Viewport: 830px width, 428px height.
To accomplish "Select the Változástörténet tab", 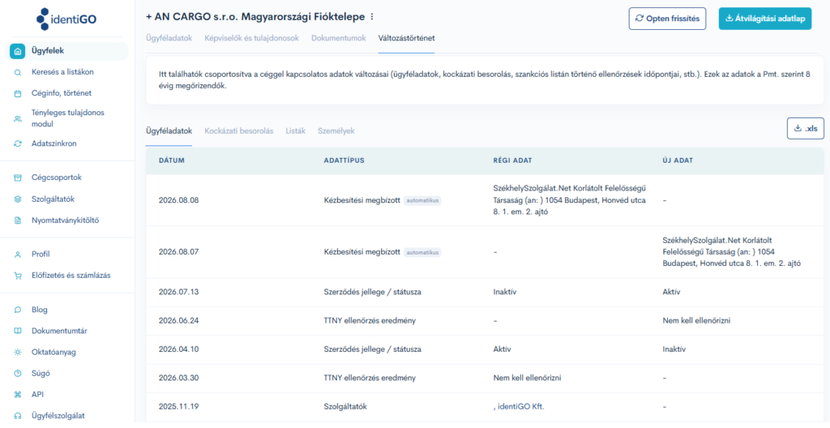I will 407,38.
